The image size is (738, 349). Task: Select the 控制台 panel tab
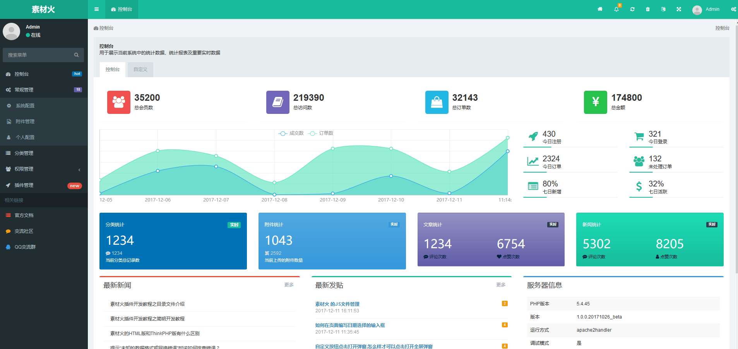click(x=113, y=69)
